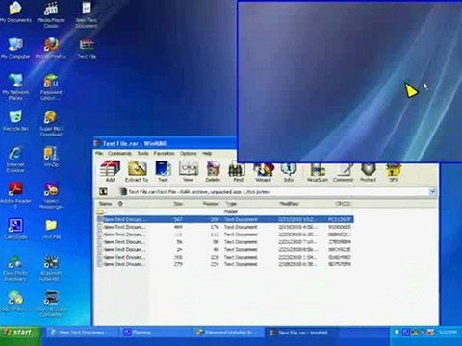Switch to Password Unlocker taskbar button
The image size is (462, 346).
[x=228, y=333]
